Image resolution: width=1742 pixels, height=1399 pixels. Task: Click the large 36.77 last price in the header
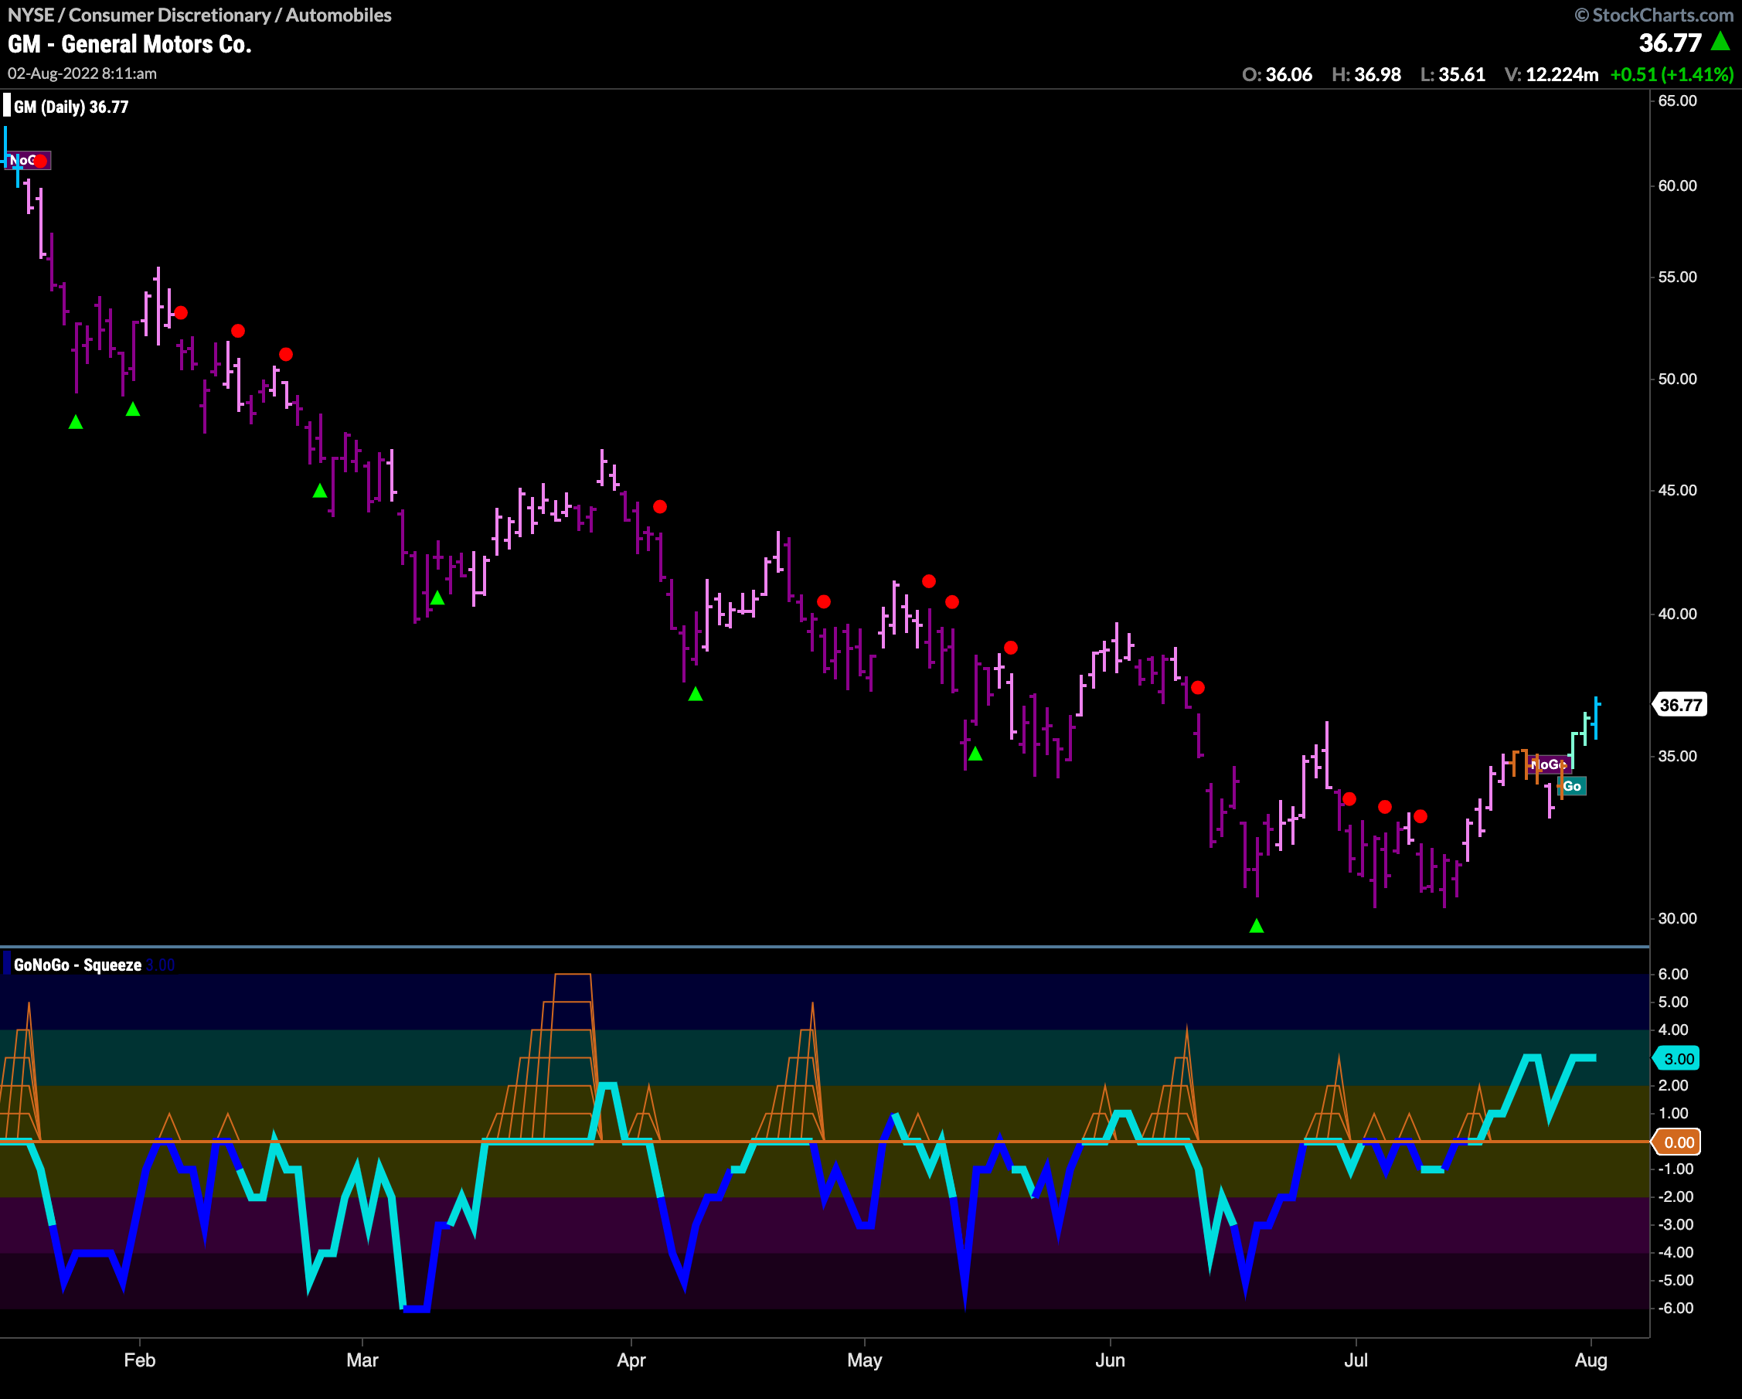tap(1670, 42)
